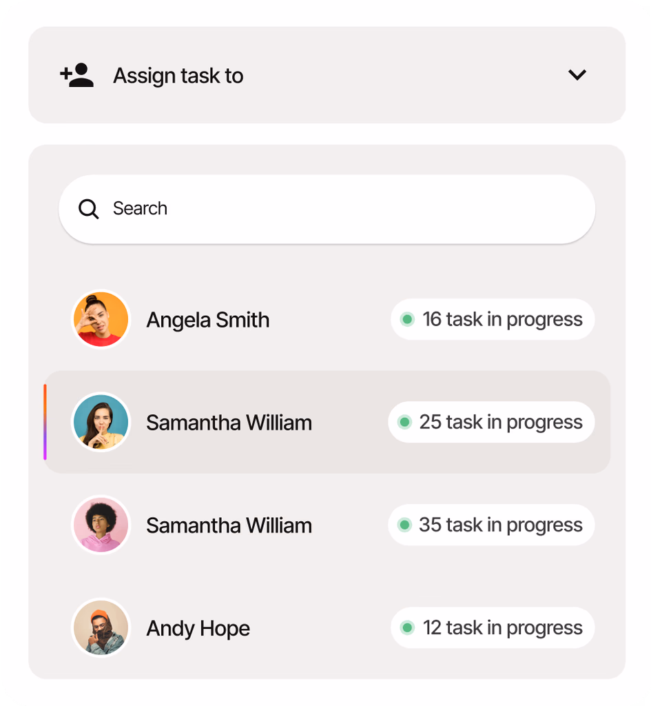Click the green dot in the 35 task badge
The image size is (651, 706).
(404, 525)
